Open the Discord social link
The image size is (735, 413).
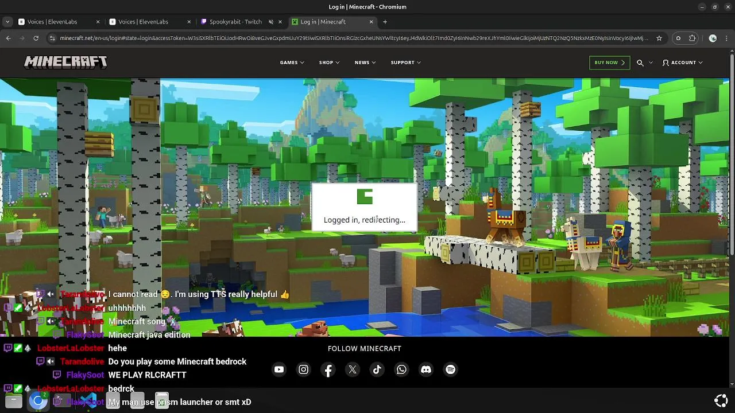(426, 369)
